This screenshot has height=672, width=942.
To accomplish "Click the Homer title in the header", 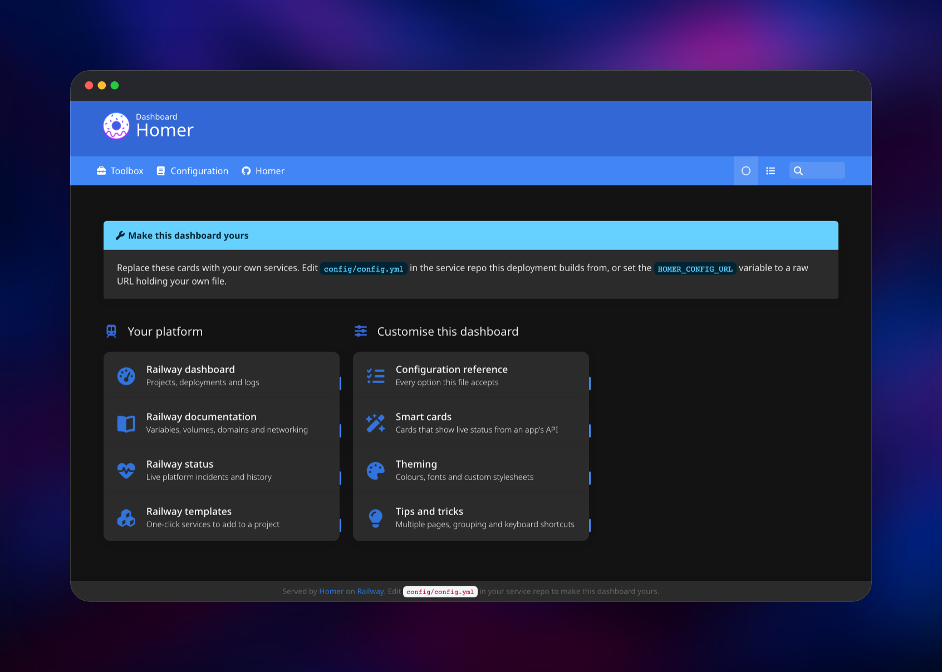I will (165, 130).
